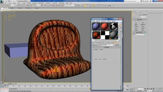Select the blue sphere material sample slot
163x92 pixels.
coord(96,27)
